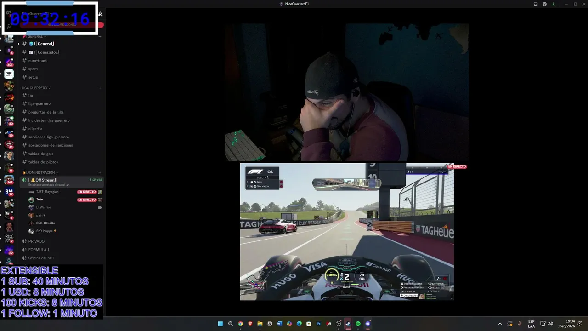Open the Comandos text channel

point(62,52)
